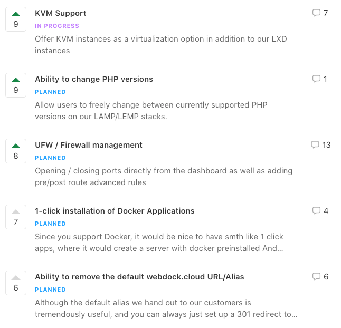
Task: Open Ability to change PHP versions title
Action: 94,79
